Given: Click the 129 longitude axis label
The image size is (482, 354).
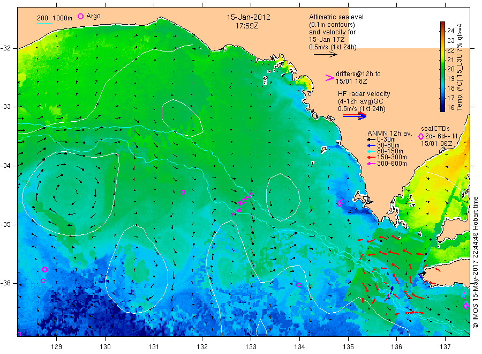Looking at the screenshot, I should pyautogui.click(x=57, y=347).
